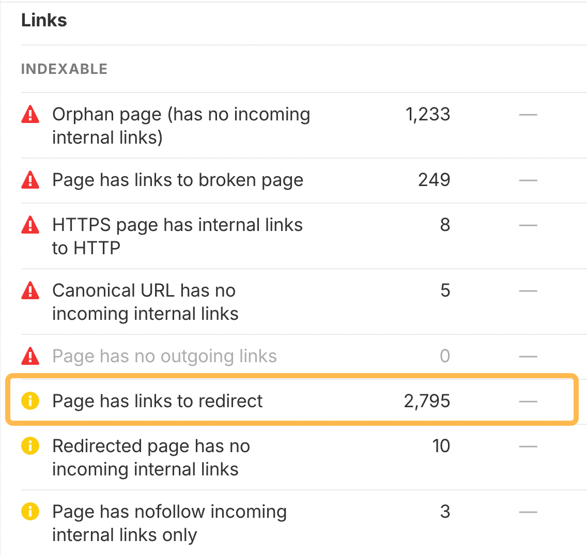The width and height of the screenshot is (587, 555).
Task: Click yellow icon for nofollow incoming internal links
Action: pyautogui.click(x=30, y=511)
